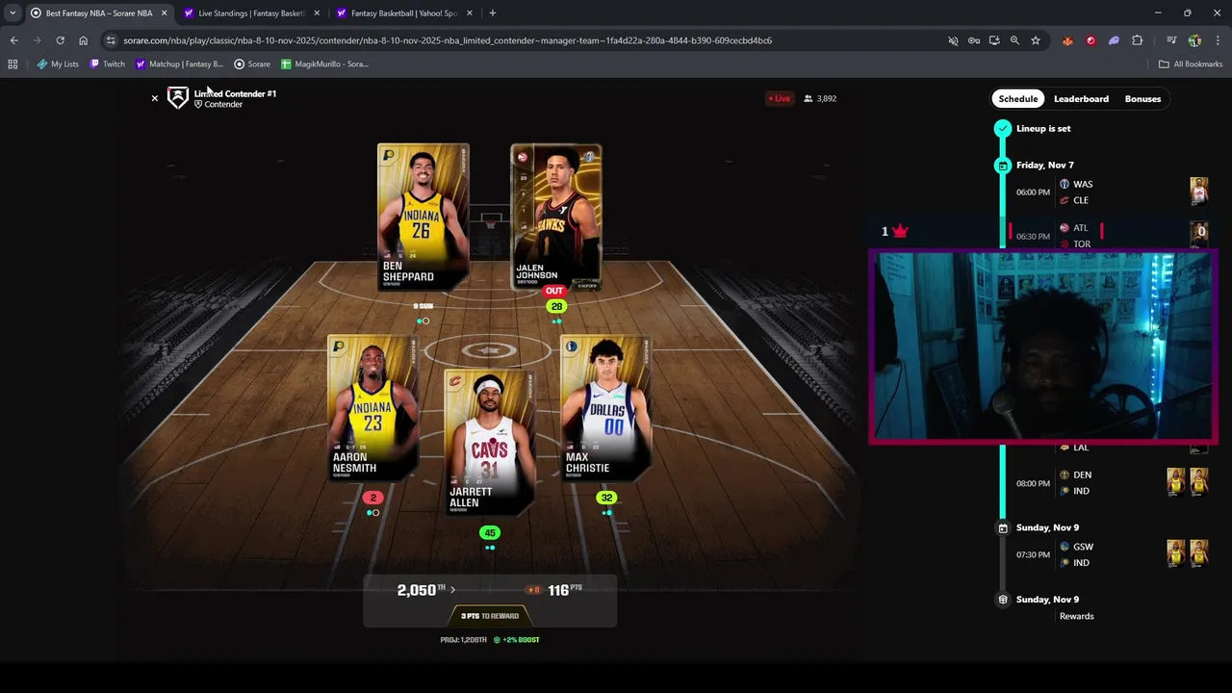Click the Friday, Nov 7 calendar icon
The width and height of the screenshot is (1232, 693).
click(x=1003, y=166)
